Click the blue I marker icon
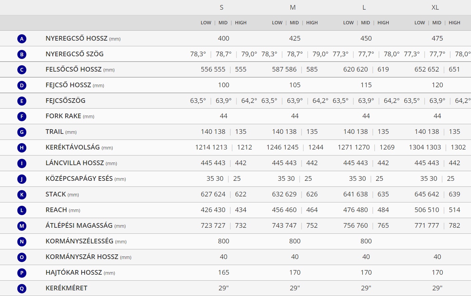Viewport: 471px width, 296px height. pyautogui.click(x=22, y=163)
